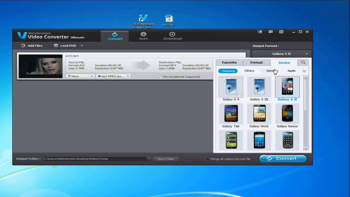Browse output folder with the ellipsis button

149,159
